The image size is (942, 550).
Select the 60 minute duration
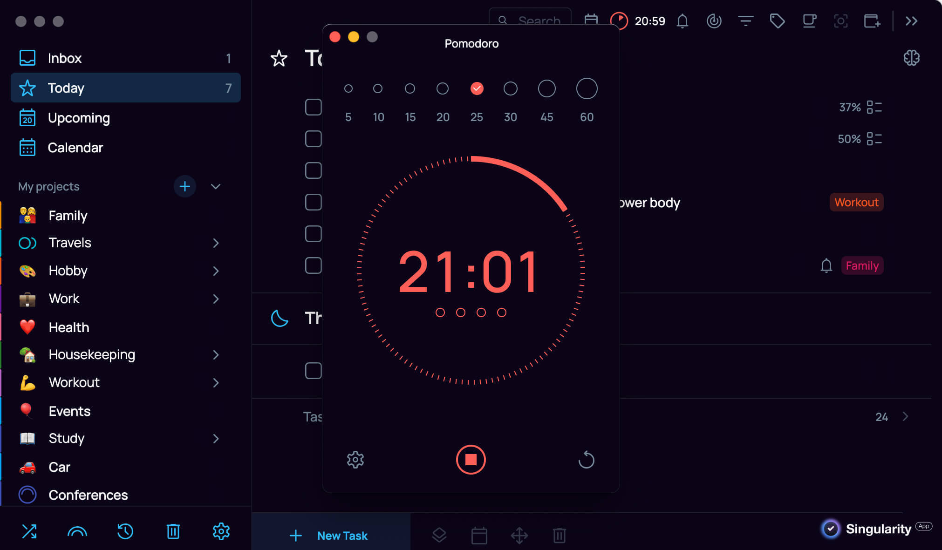click(587, 88)
